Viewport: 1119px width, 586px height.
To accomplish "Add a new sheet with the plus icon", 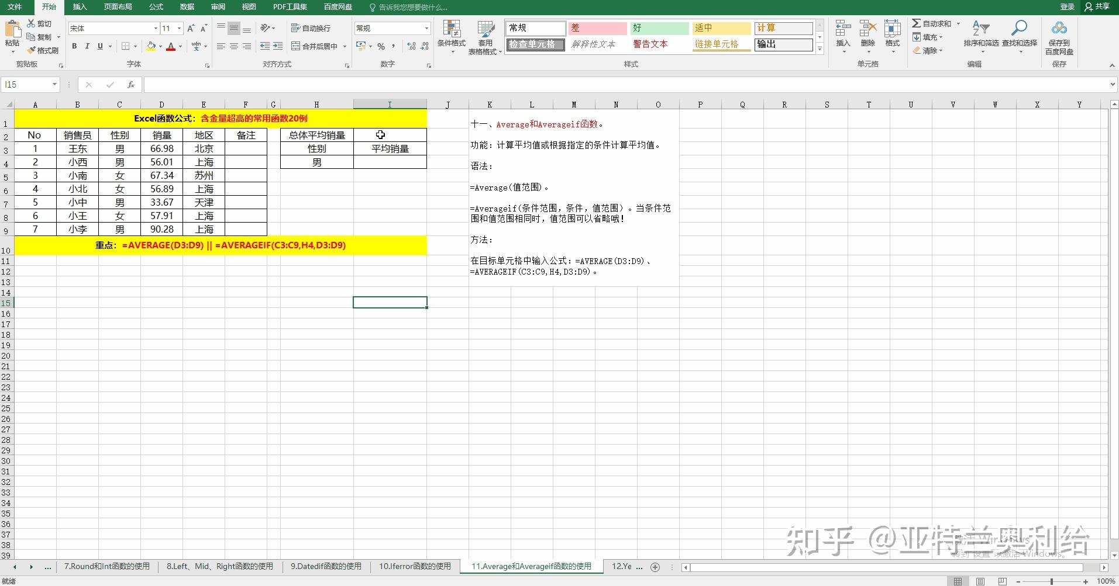I will (x=655, y=567).
